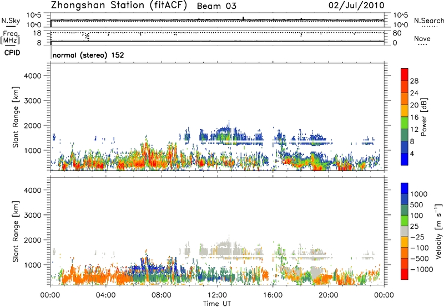Click the 'Nave' legend label
This screenshot has height=307, width=444.
[422, 39]
